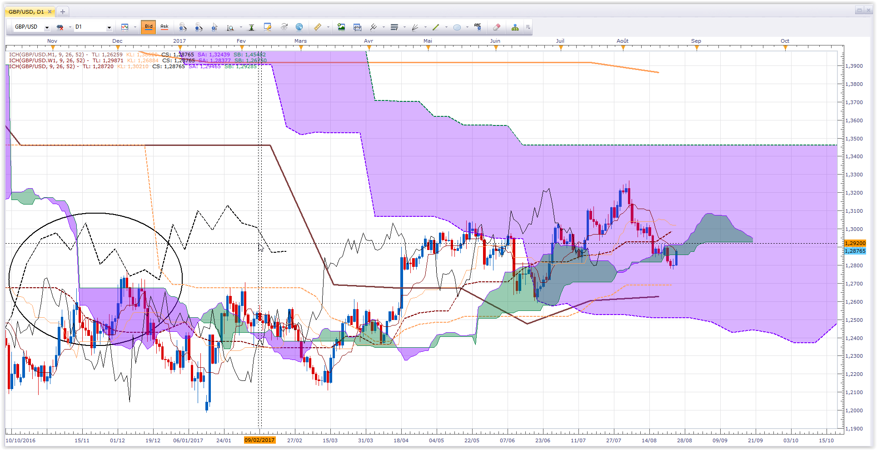Screen dimensions: 877x450
Task: Open the D1 timeframe dropdown
Action: [109, 27]
